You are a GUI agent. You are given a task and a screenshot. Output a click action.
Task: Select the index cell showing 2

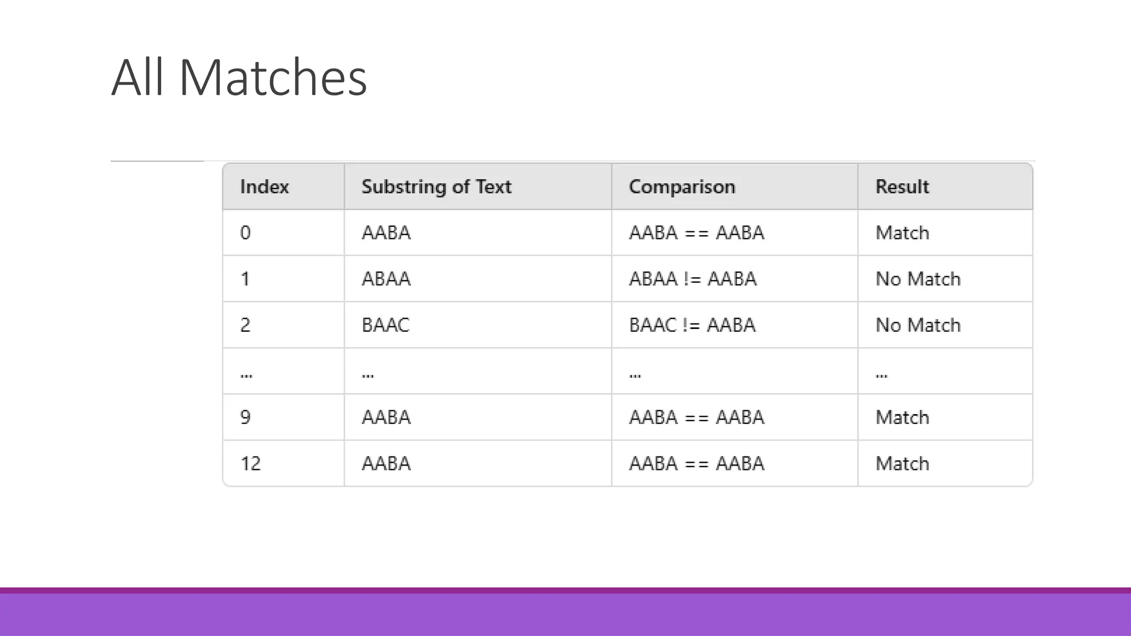246,325
